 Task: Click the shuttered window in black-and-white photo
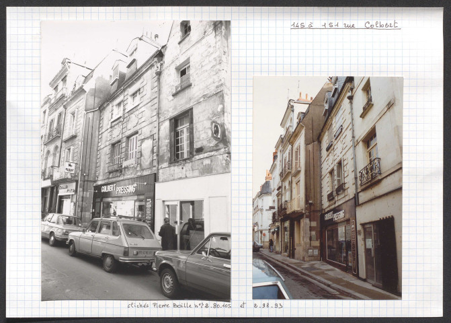[181, 137]
